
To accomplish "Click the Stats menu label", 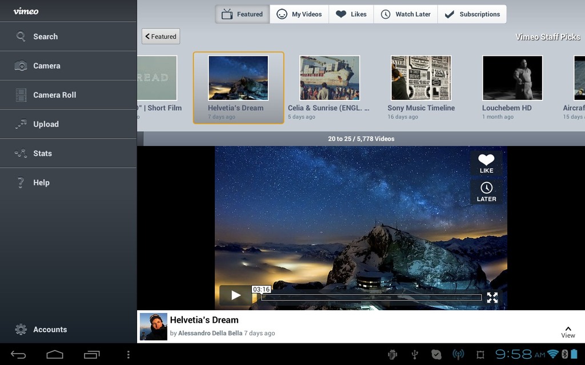I will pyautogui.click(x=42, y=153).
